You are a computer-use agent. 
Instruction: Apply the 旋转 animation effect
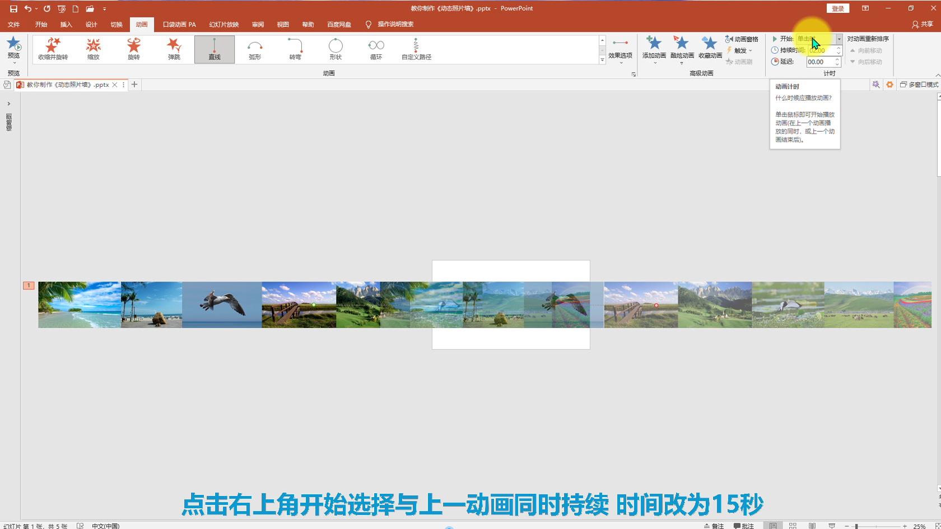point(134,49)
